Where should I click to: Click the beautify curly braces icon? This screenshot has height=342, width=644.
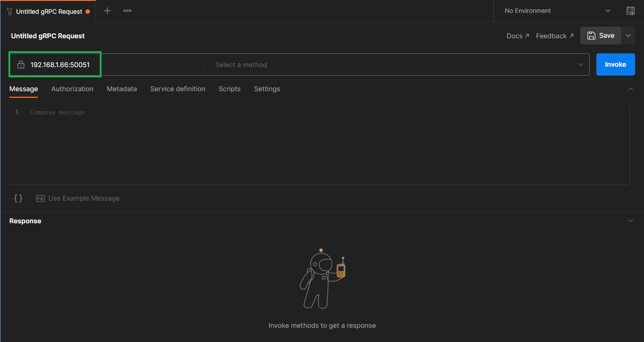tap(18, 198)
